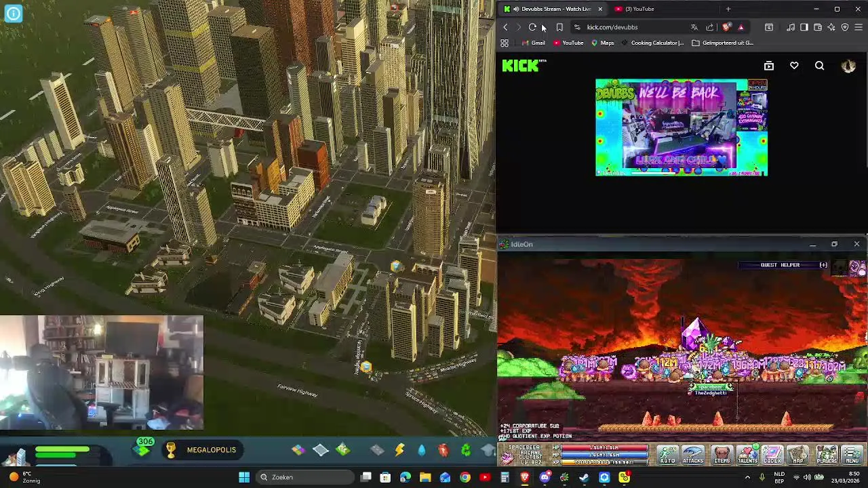Click the Devubbs stream offline banner
The width and height of the screenshot is (868, 488).
[x=682, y=127]
